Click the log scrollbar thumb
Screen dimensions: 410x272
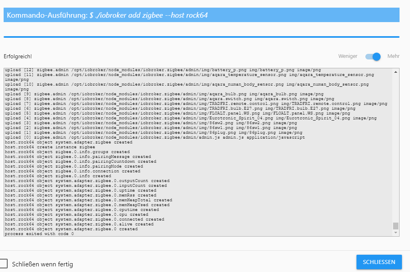[x=396, y=226]
